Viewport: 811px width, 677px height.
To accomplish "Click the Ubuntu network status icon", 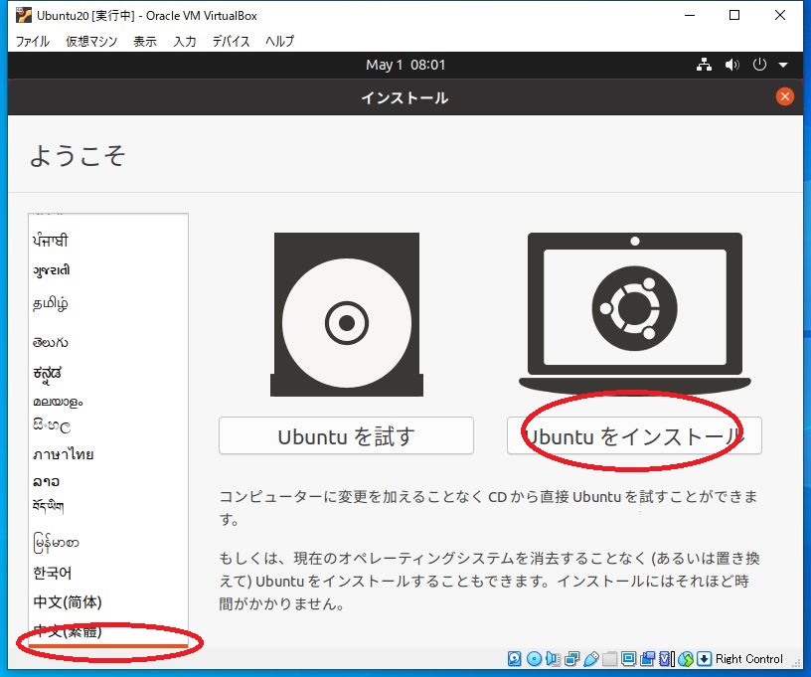I will (x=704, y=65).
